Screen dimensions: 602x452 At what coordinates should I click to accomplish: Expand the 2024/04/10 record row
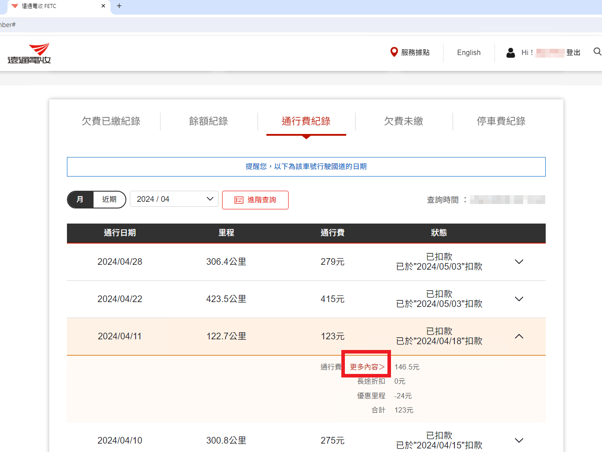(x=519, y=440)
